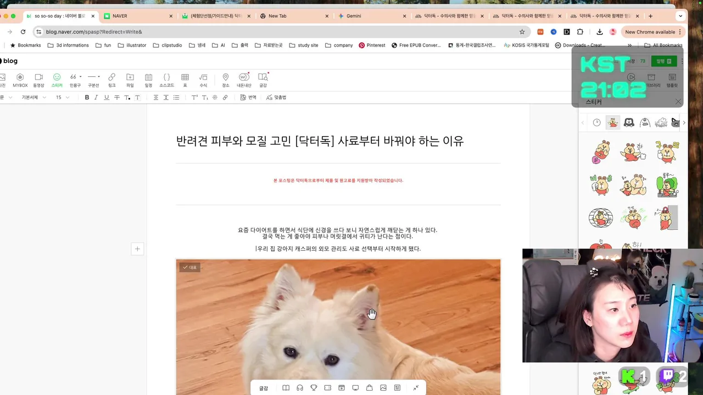Close the 스티커 panel
The width and height of the screenshot is (703, 395).
678,101
